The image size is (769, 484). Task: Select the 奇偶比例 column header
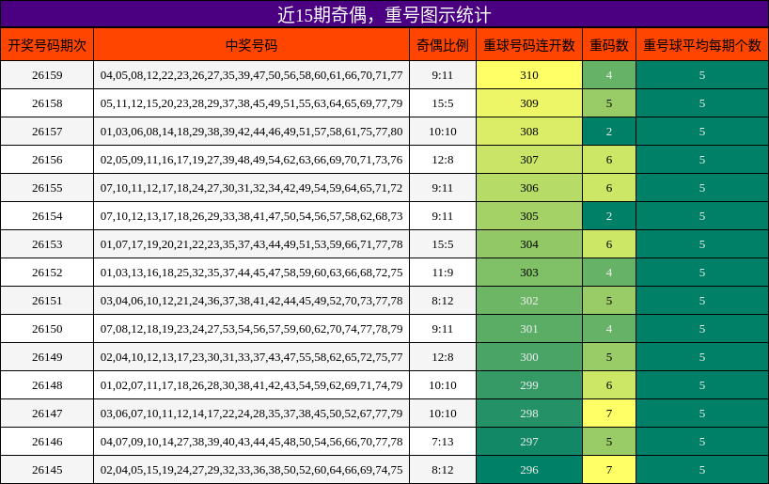443,45
